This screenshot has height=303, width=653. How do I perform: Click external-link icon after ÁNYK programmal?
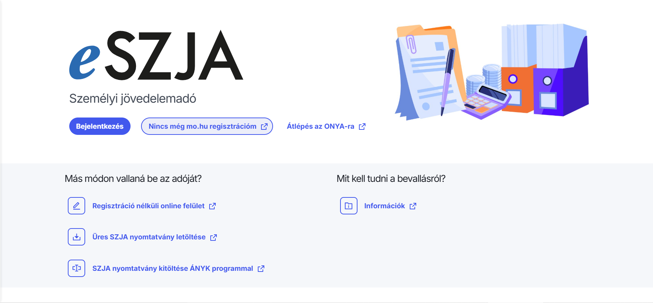click(x=261, y=269)
